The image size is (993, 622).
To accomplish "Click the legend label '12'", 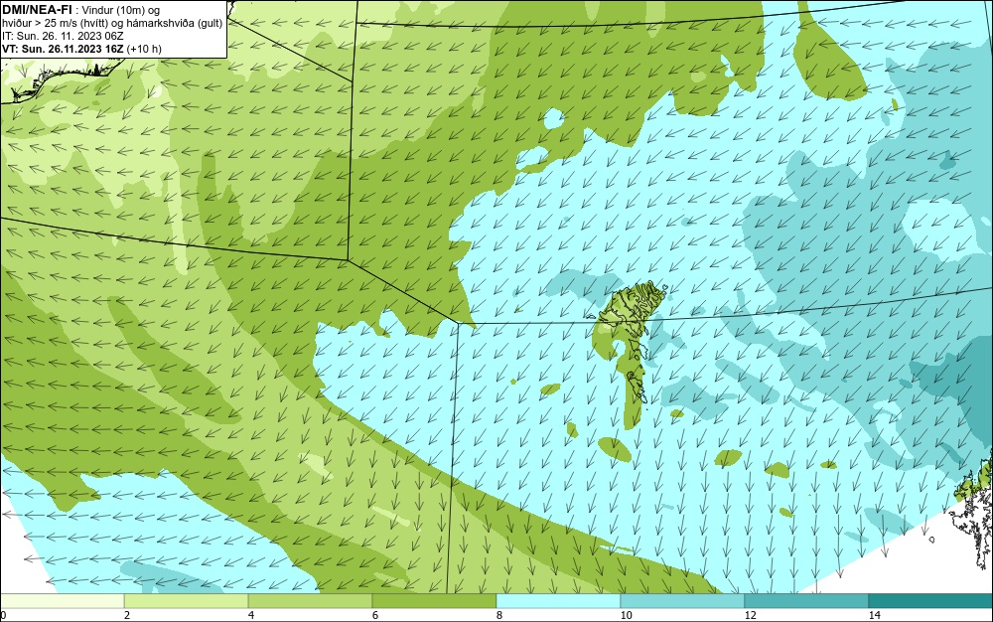I will coord(750,615).
